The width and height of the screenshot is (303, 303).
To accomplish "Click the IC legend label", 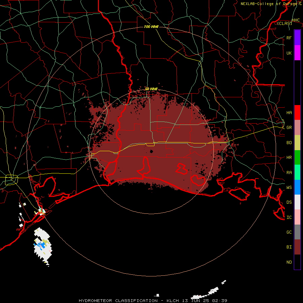I will (x=289, y=217).
